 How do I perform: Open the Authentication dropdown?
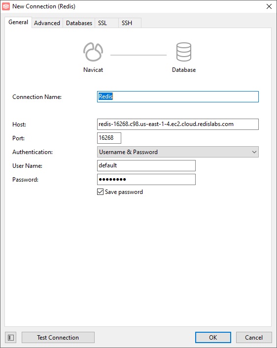178,152
